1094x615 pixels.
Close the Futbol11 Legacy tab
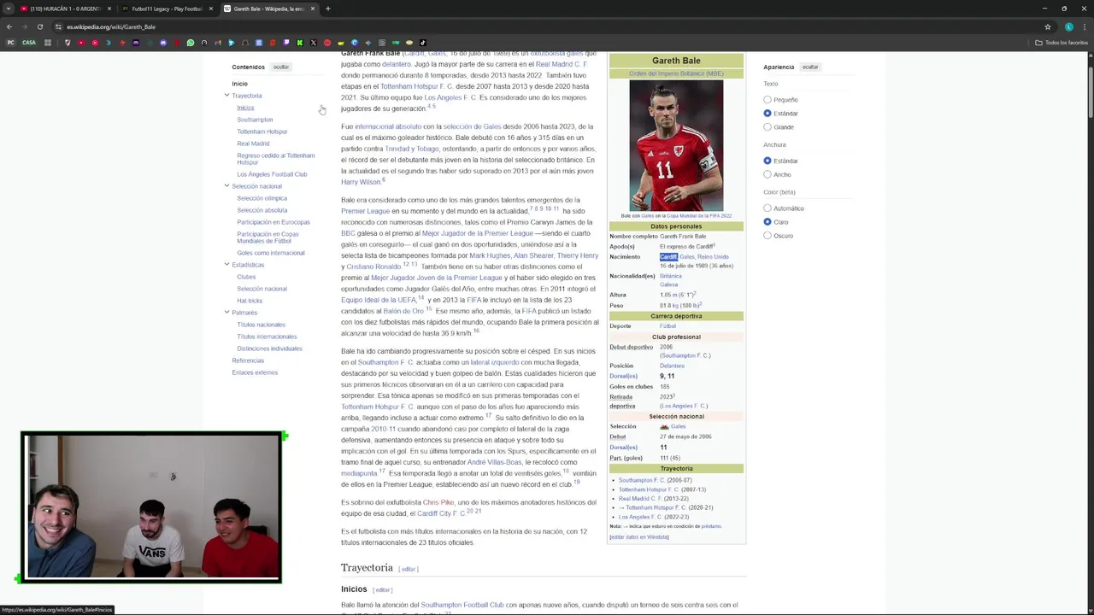(211, 9)
